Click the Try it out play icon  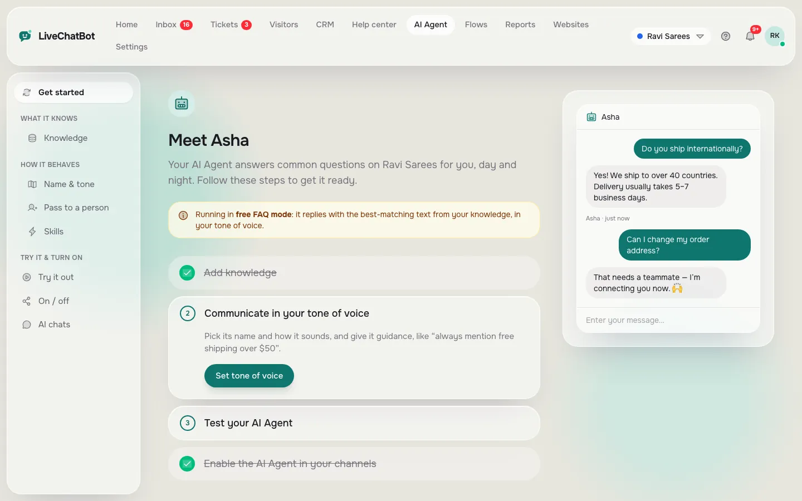point(26,277)
